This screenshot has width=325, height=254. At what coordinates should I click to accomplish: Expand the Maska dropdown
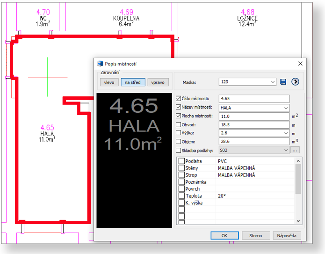273,82
